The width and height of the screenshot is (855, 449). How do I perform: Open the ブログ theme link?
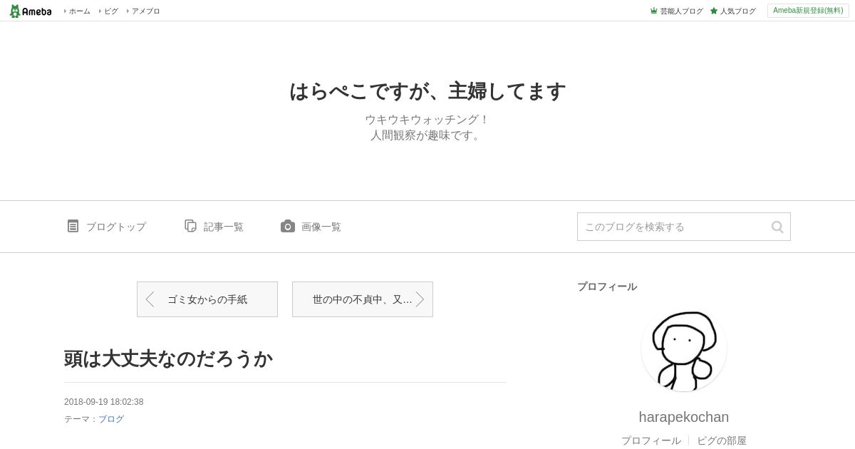[111, 419]
